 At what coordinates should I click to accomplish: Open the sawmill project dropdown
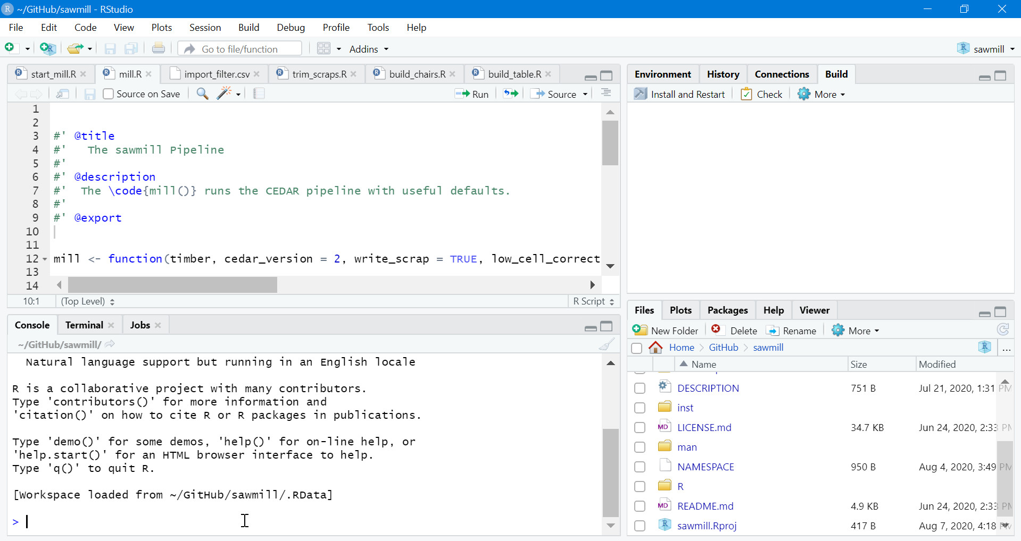point(986,49)
